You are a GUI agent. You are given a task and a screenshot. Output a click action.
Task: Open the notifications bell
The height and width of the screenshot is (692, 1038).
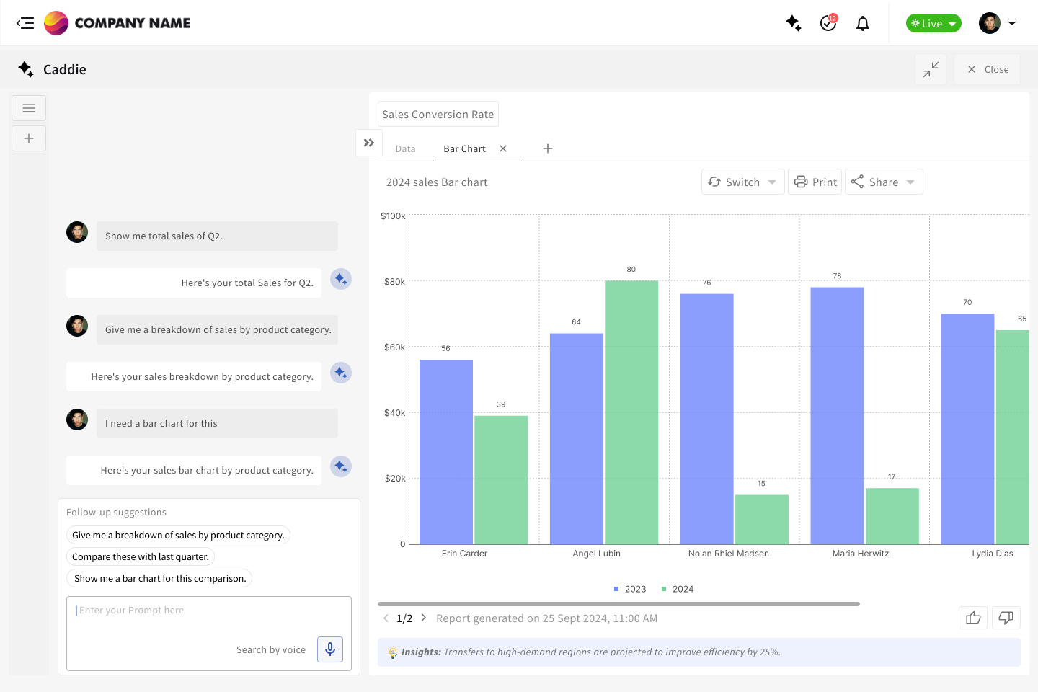click(863, 24)
